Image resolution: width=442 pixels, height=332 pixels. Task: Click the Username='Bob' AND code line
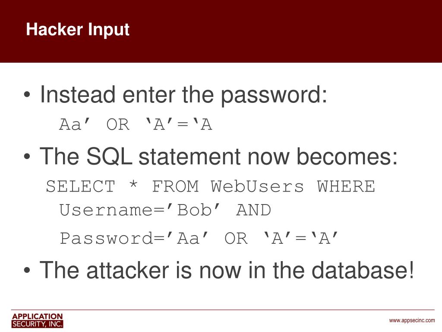(165, 210)
